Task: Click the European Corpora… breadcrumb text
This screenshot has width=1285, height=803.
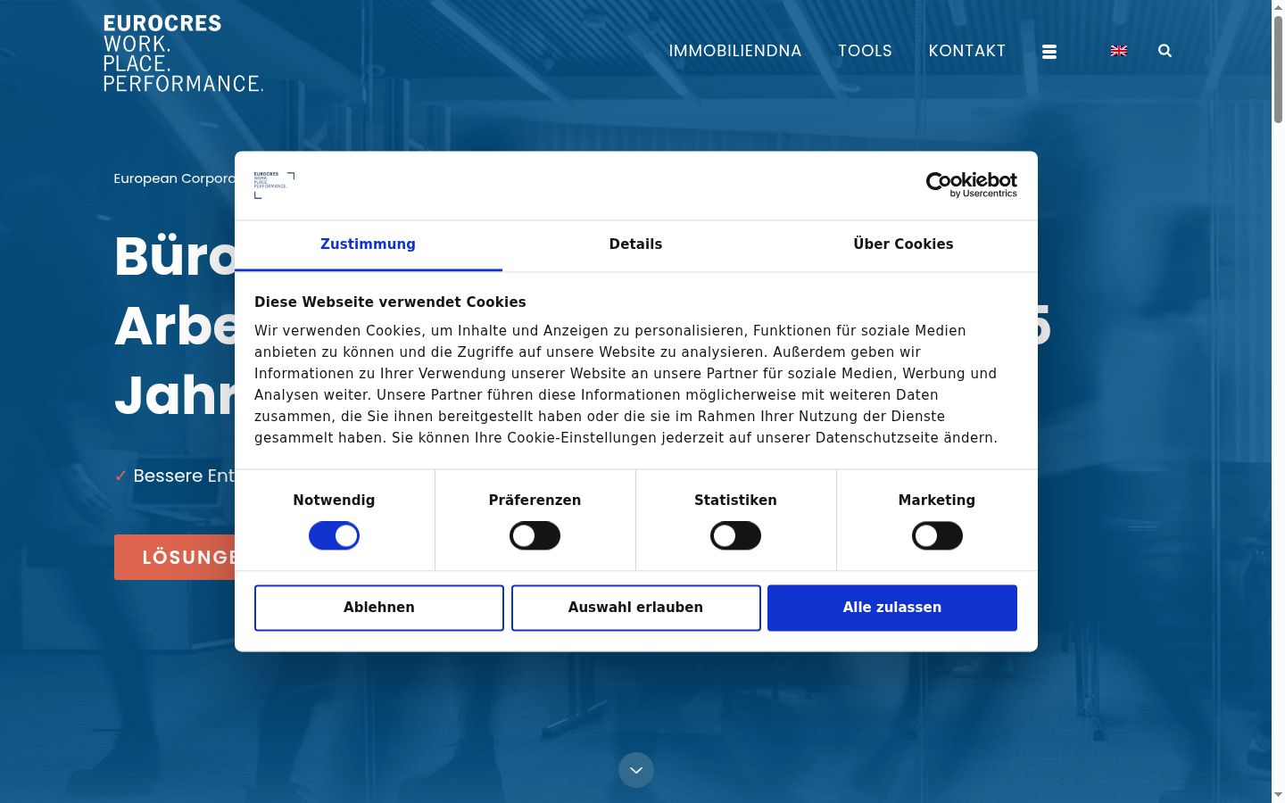Action: (174, 178)
